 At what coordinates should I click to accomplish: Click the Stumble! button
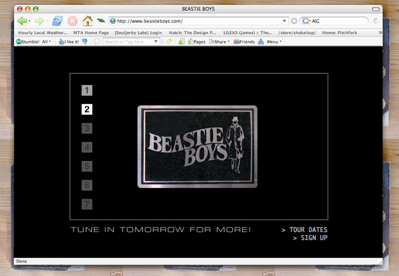coord(28,42)
